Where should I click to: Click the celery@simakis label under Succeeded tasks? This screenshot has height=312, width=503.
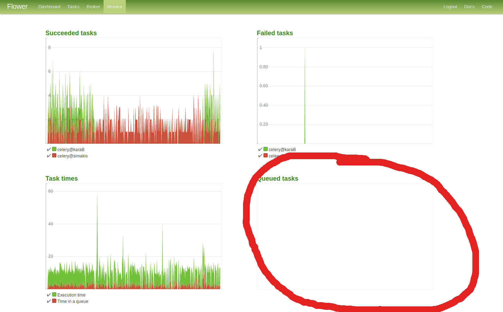[73, 156]
